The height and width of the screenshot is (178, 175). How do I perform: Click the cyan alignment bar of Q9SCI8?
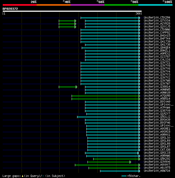click(x=112, y=153)
